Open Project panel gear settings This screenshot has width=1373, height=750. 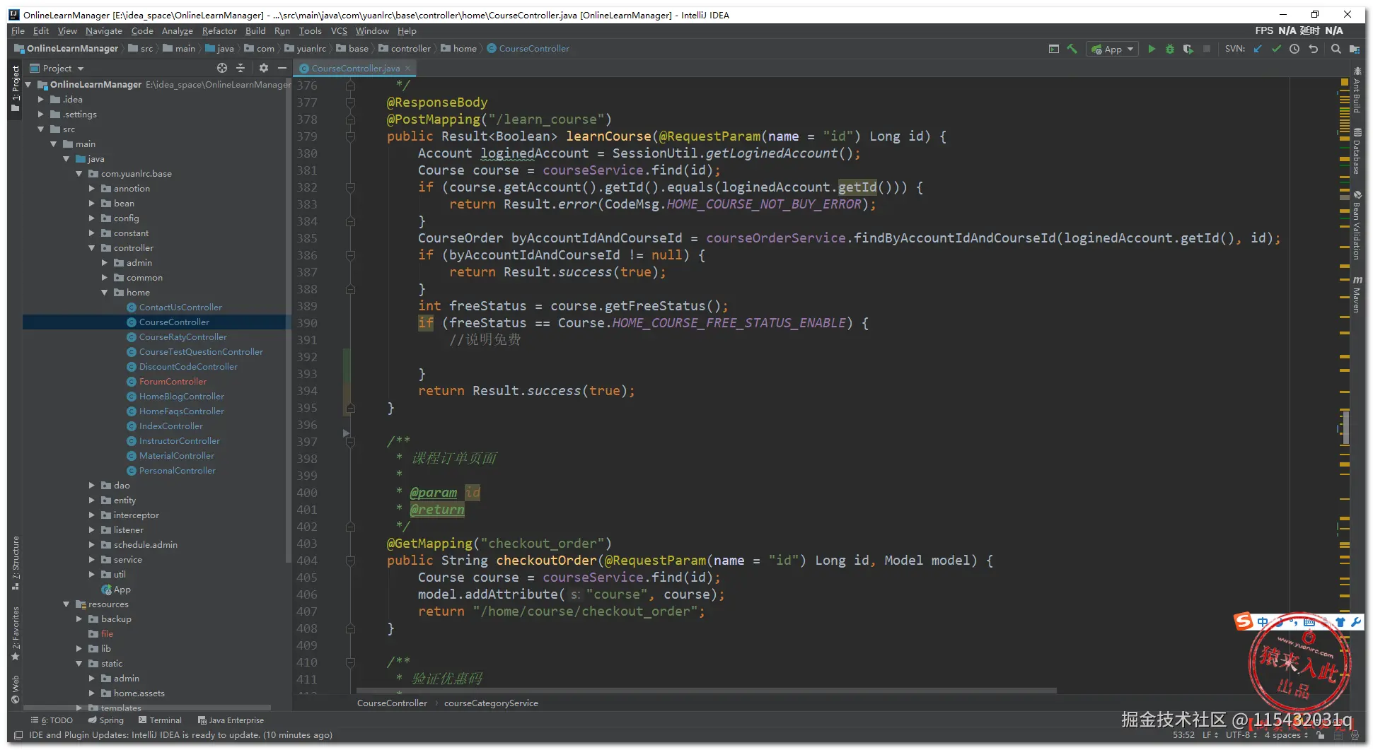pos(263,68)
